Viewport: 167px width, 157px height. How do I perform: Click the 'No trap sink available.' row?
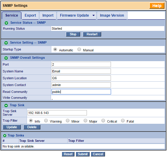83,146
